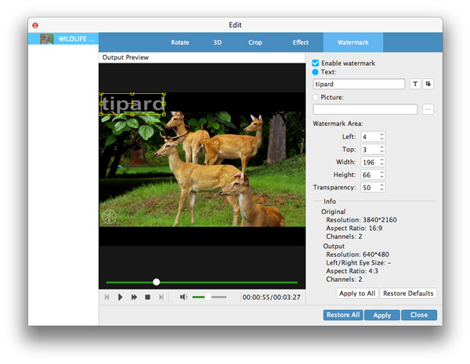Close the Edit window with red button
This screenshot has height=364, width=470.
pos(35,26)
